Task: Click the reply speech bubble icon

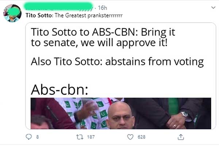Action: pyautogui.click(x=29, y=137)
